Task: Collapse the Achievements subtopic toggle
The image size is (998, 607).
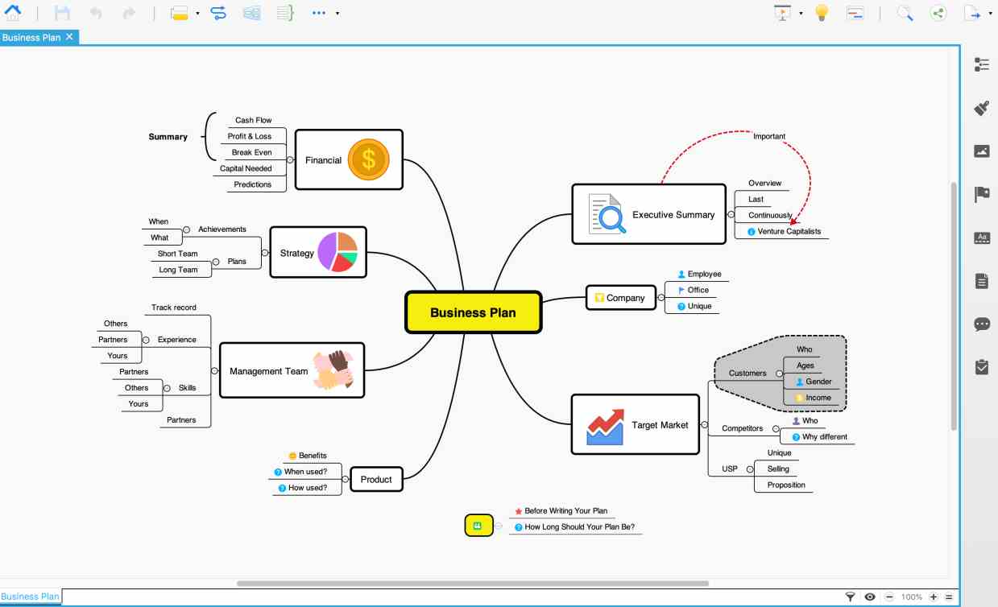Action: pyautogui.click(x=186, y=229)
